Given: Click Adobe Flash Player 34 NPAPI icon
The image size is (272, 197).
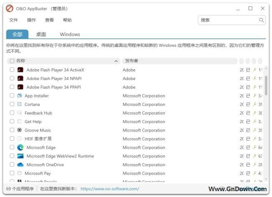Looking at the screenshot, I should (21, 78).
